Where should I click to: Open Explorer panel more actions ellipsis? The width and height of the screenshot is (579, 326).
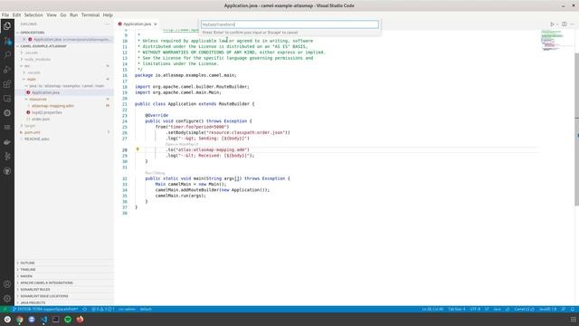tap(107, 24)
